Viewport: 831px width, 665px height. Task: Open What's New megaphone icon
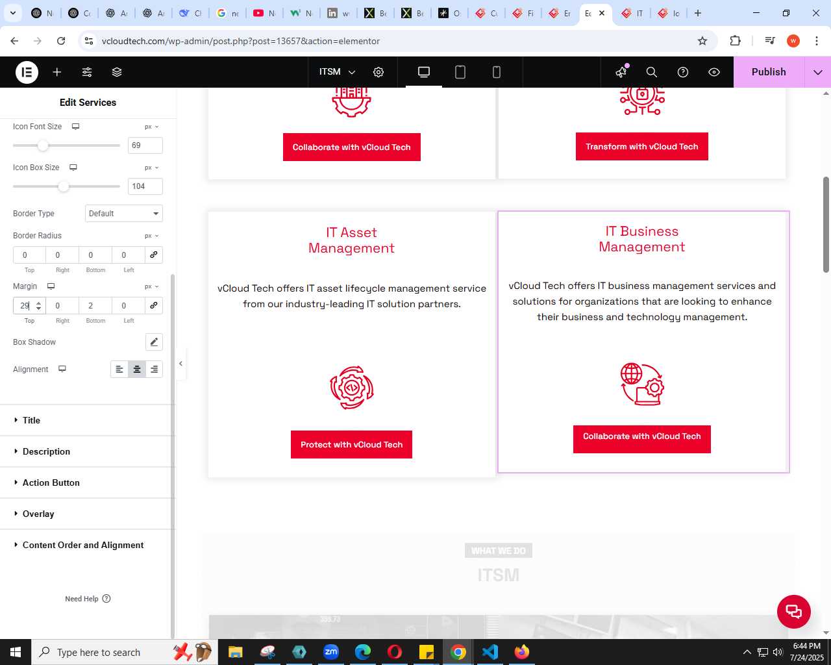pyautogui.click(x=622, y=72)
